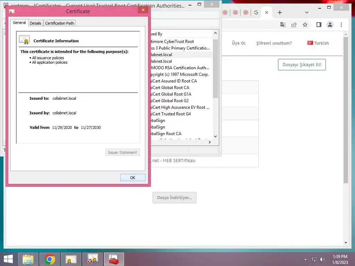
Task: Show hidden system tray icons
Action: 306,260
